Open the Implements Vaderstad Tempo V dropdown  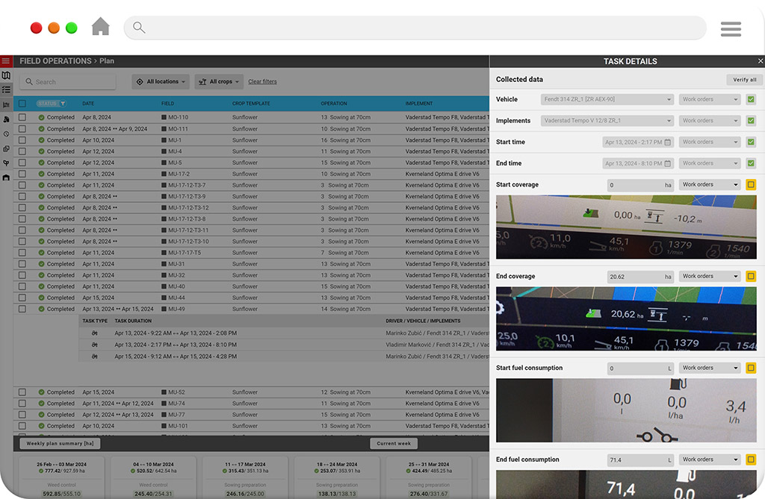tap(607, 121)
